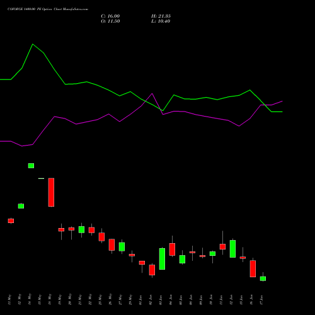Click the red candle for 04 Jun
Viewport: 315px width, 315px height.
click(172, 249)
